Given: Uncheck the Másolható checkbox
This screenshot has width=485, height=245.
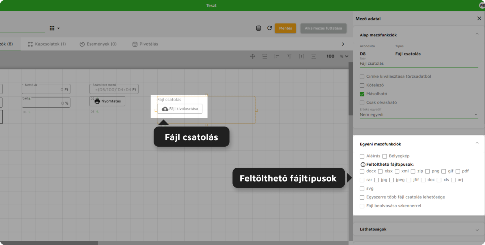Looking at the screenshot, I should point(362,94).
